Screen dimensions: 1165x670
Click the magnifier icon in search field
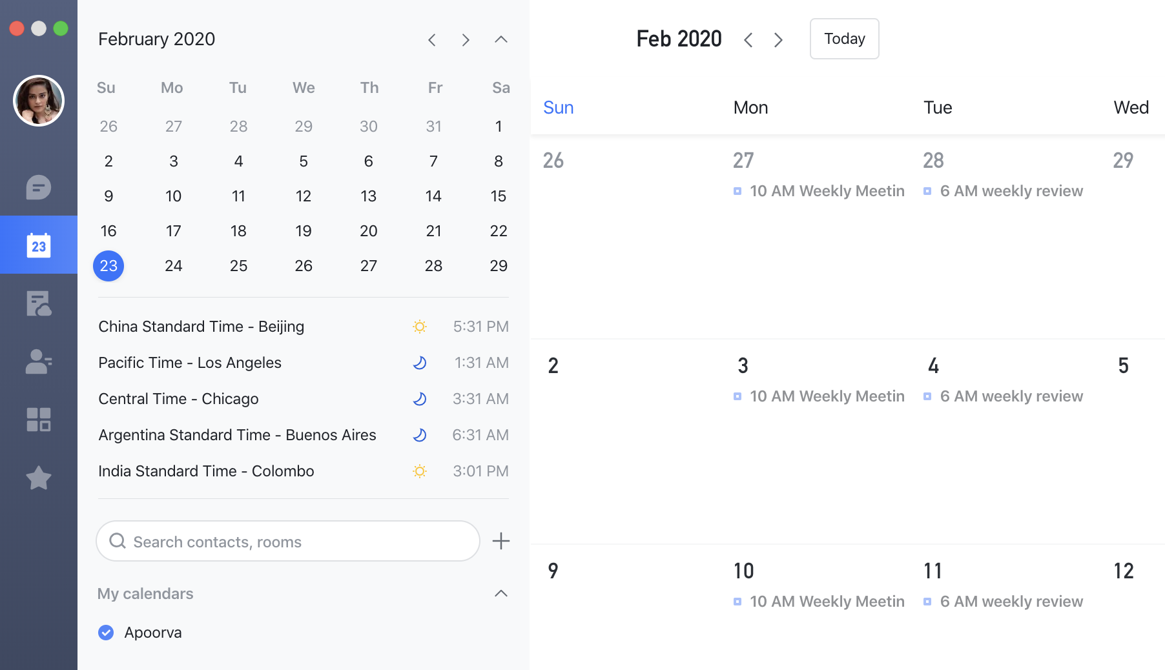click(118, 541)
